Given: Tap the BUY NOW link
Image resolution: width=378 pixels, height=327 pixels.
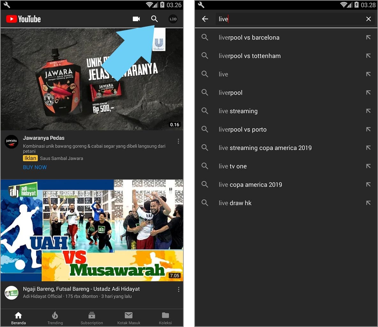Looking at the screenshot, I should [35, 167].
